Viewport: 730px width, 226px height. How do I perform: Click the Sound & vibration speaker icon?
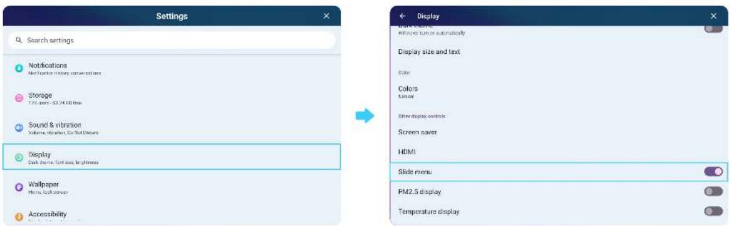(19, 128)
